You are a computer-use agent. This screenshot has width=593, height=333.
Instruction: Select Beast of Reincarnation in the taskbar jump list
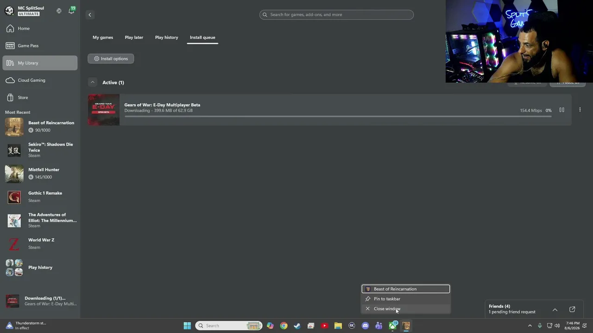[406, 289]
